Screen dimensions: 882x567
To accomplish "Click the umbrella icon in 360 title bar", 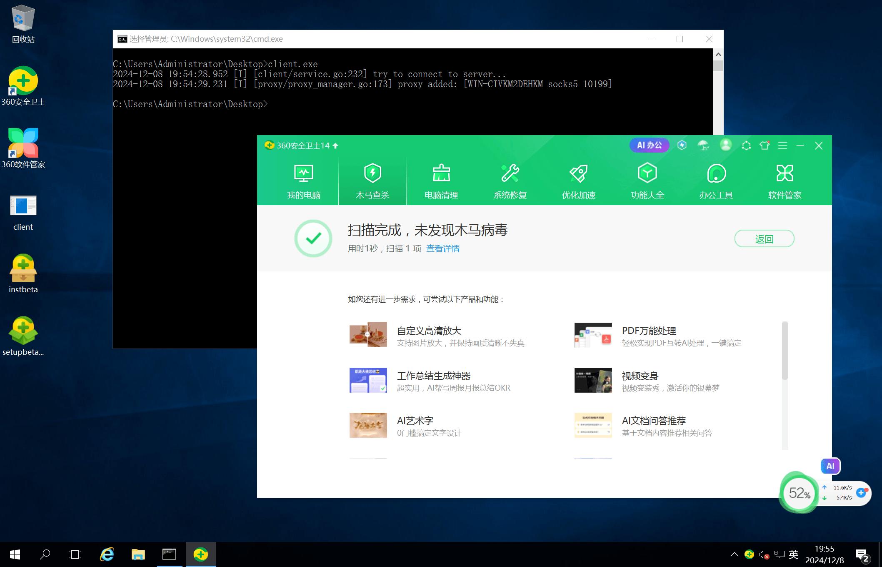I will (704, 145).
